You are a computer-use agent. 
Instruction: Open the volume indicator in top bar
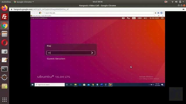click(176, 2)
